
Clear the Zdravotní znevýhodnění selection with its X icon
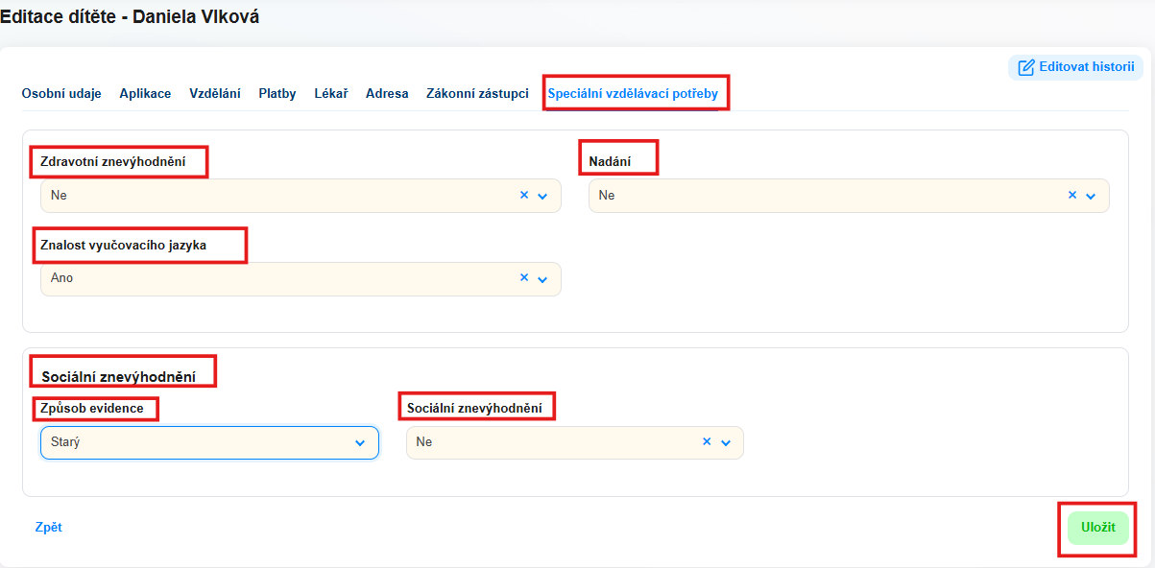pos(524,195)
